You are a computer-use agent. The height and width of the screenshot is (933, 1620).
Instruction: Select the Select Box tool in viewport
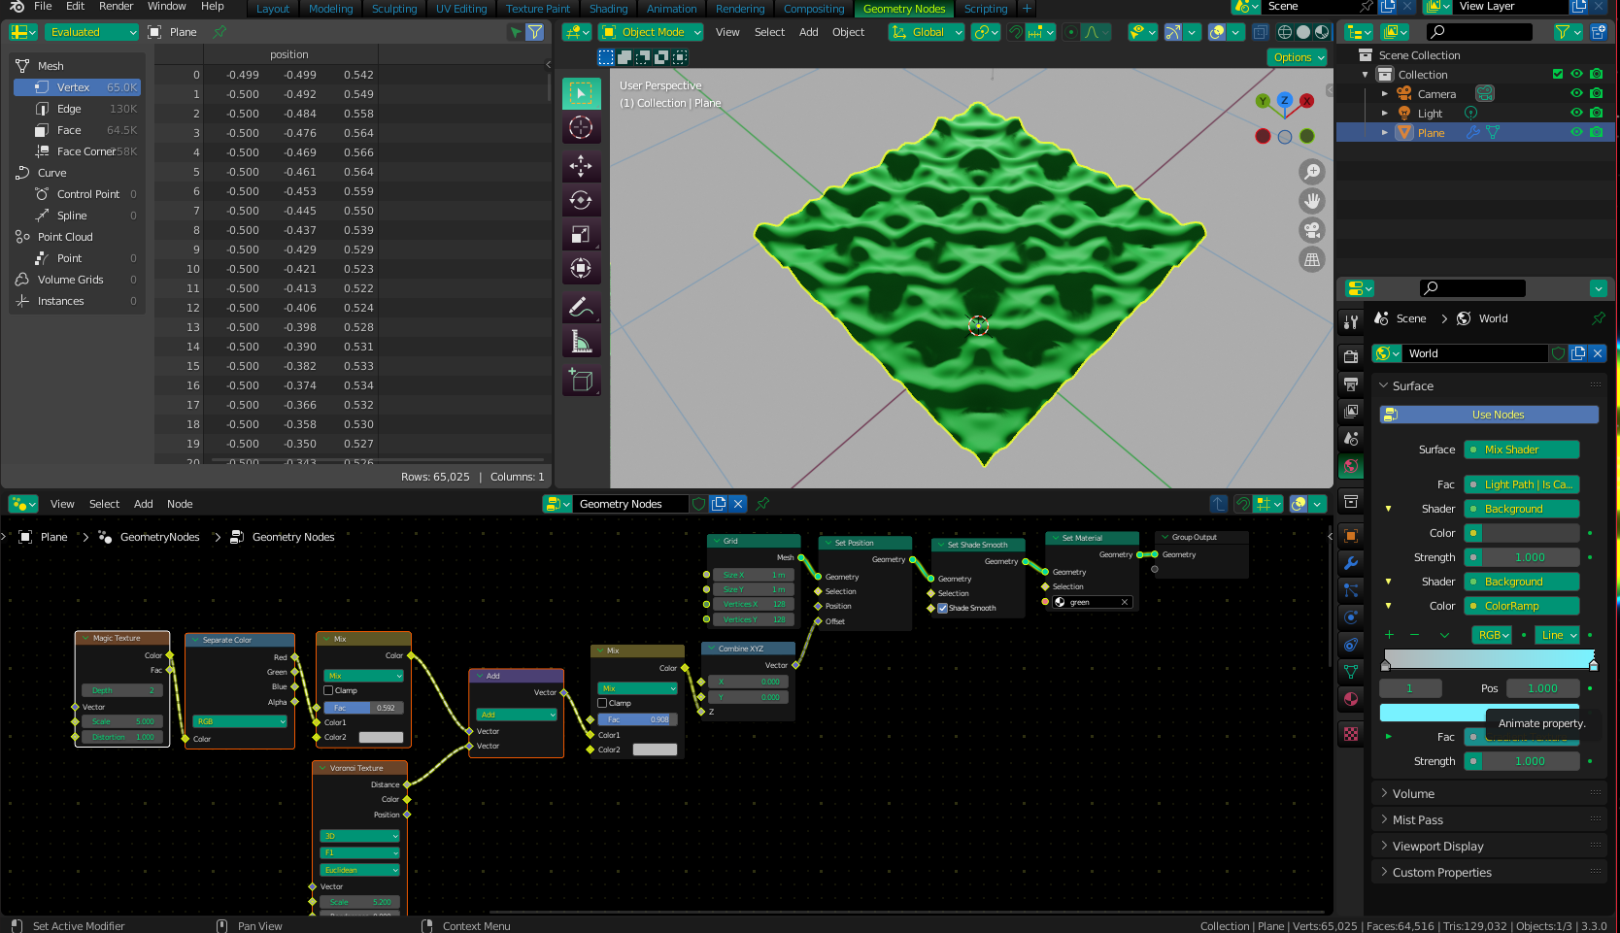click(x=581, y=93)
